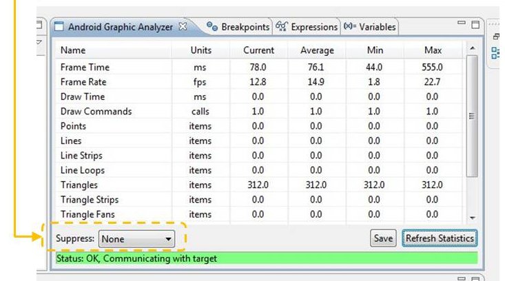Select the Line Strips row

click(258, 156)
